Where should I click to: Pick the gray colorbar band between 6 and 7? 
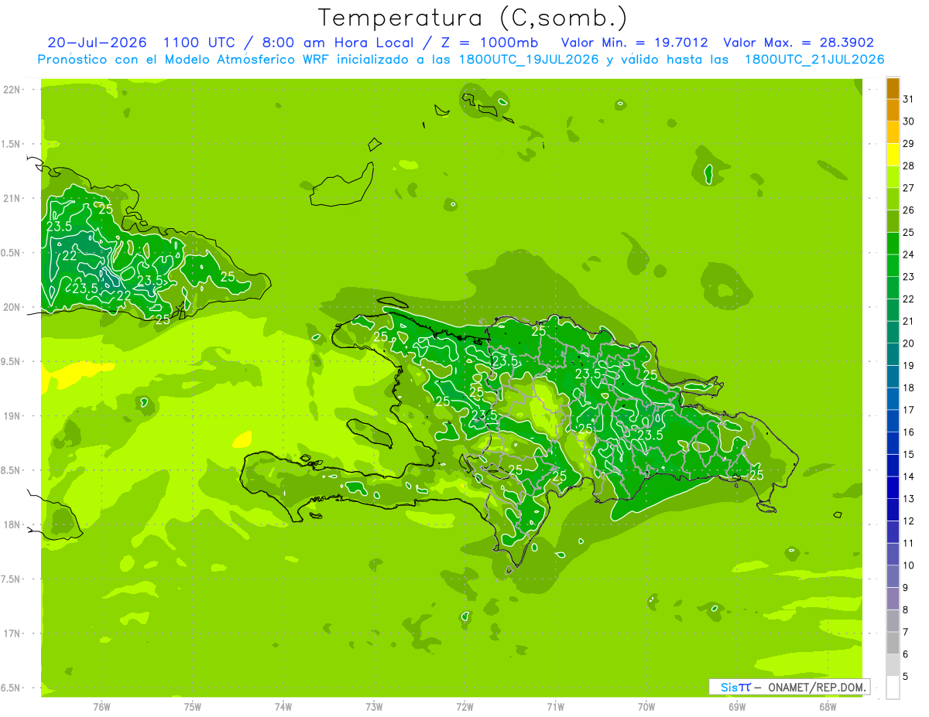point(893,643)
